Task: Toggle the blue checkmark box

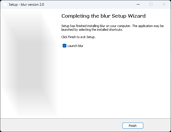Action: coord(64,46)
